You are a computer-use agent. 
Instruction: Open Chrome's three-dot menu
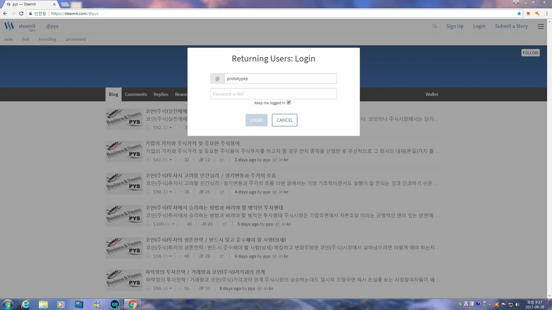pos(546,13)
